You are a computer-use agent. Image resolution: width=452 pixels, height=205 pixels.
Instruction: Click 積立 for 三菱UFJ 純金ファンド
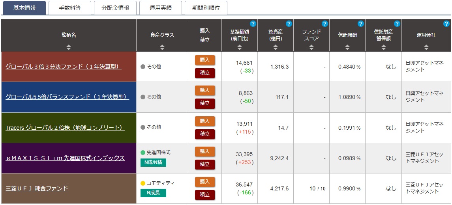tap(205, 195)
